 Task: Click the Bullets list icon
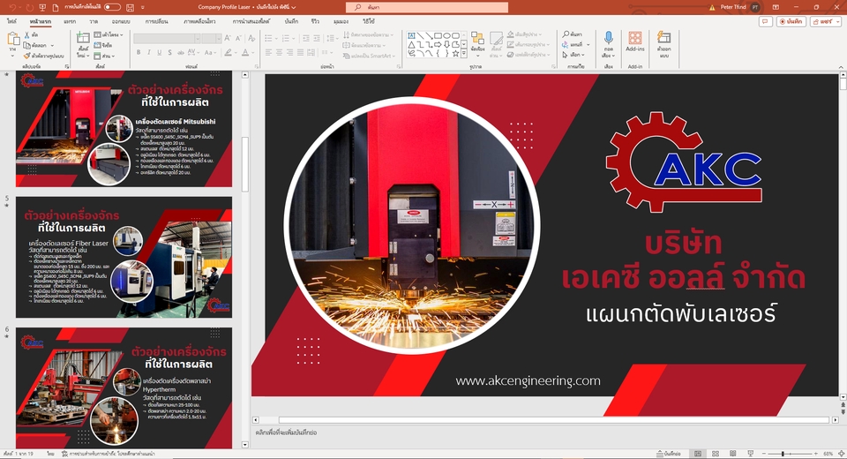coord(268,38)
